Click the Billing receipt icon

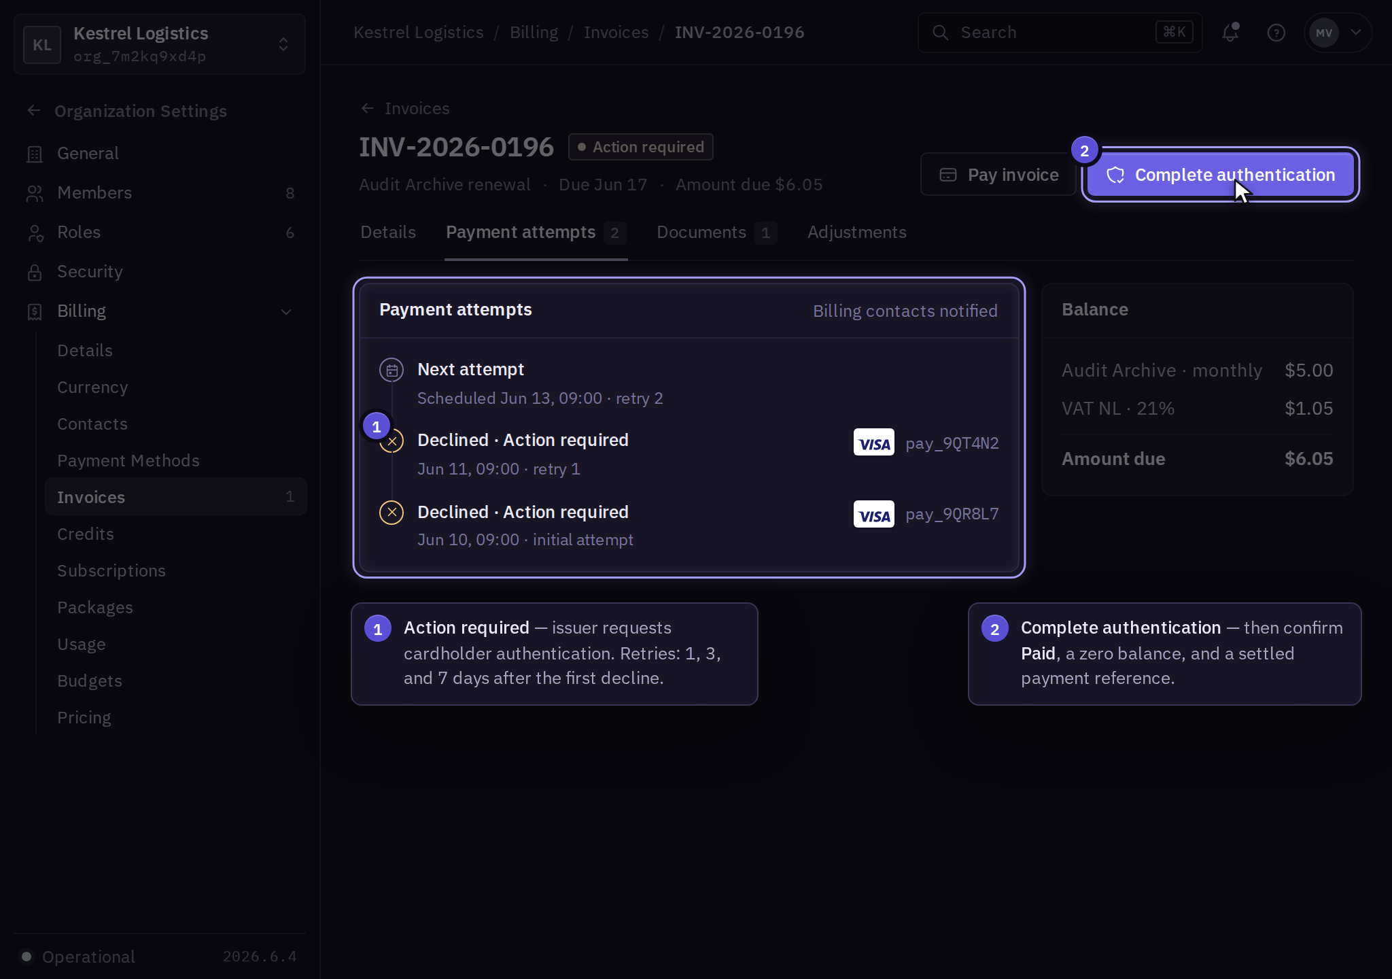tap(35, 311)
